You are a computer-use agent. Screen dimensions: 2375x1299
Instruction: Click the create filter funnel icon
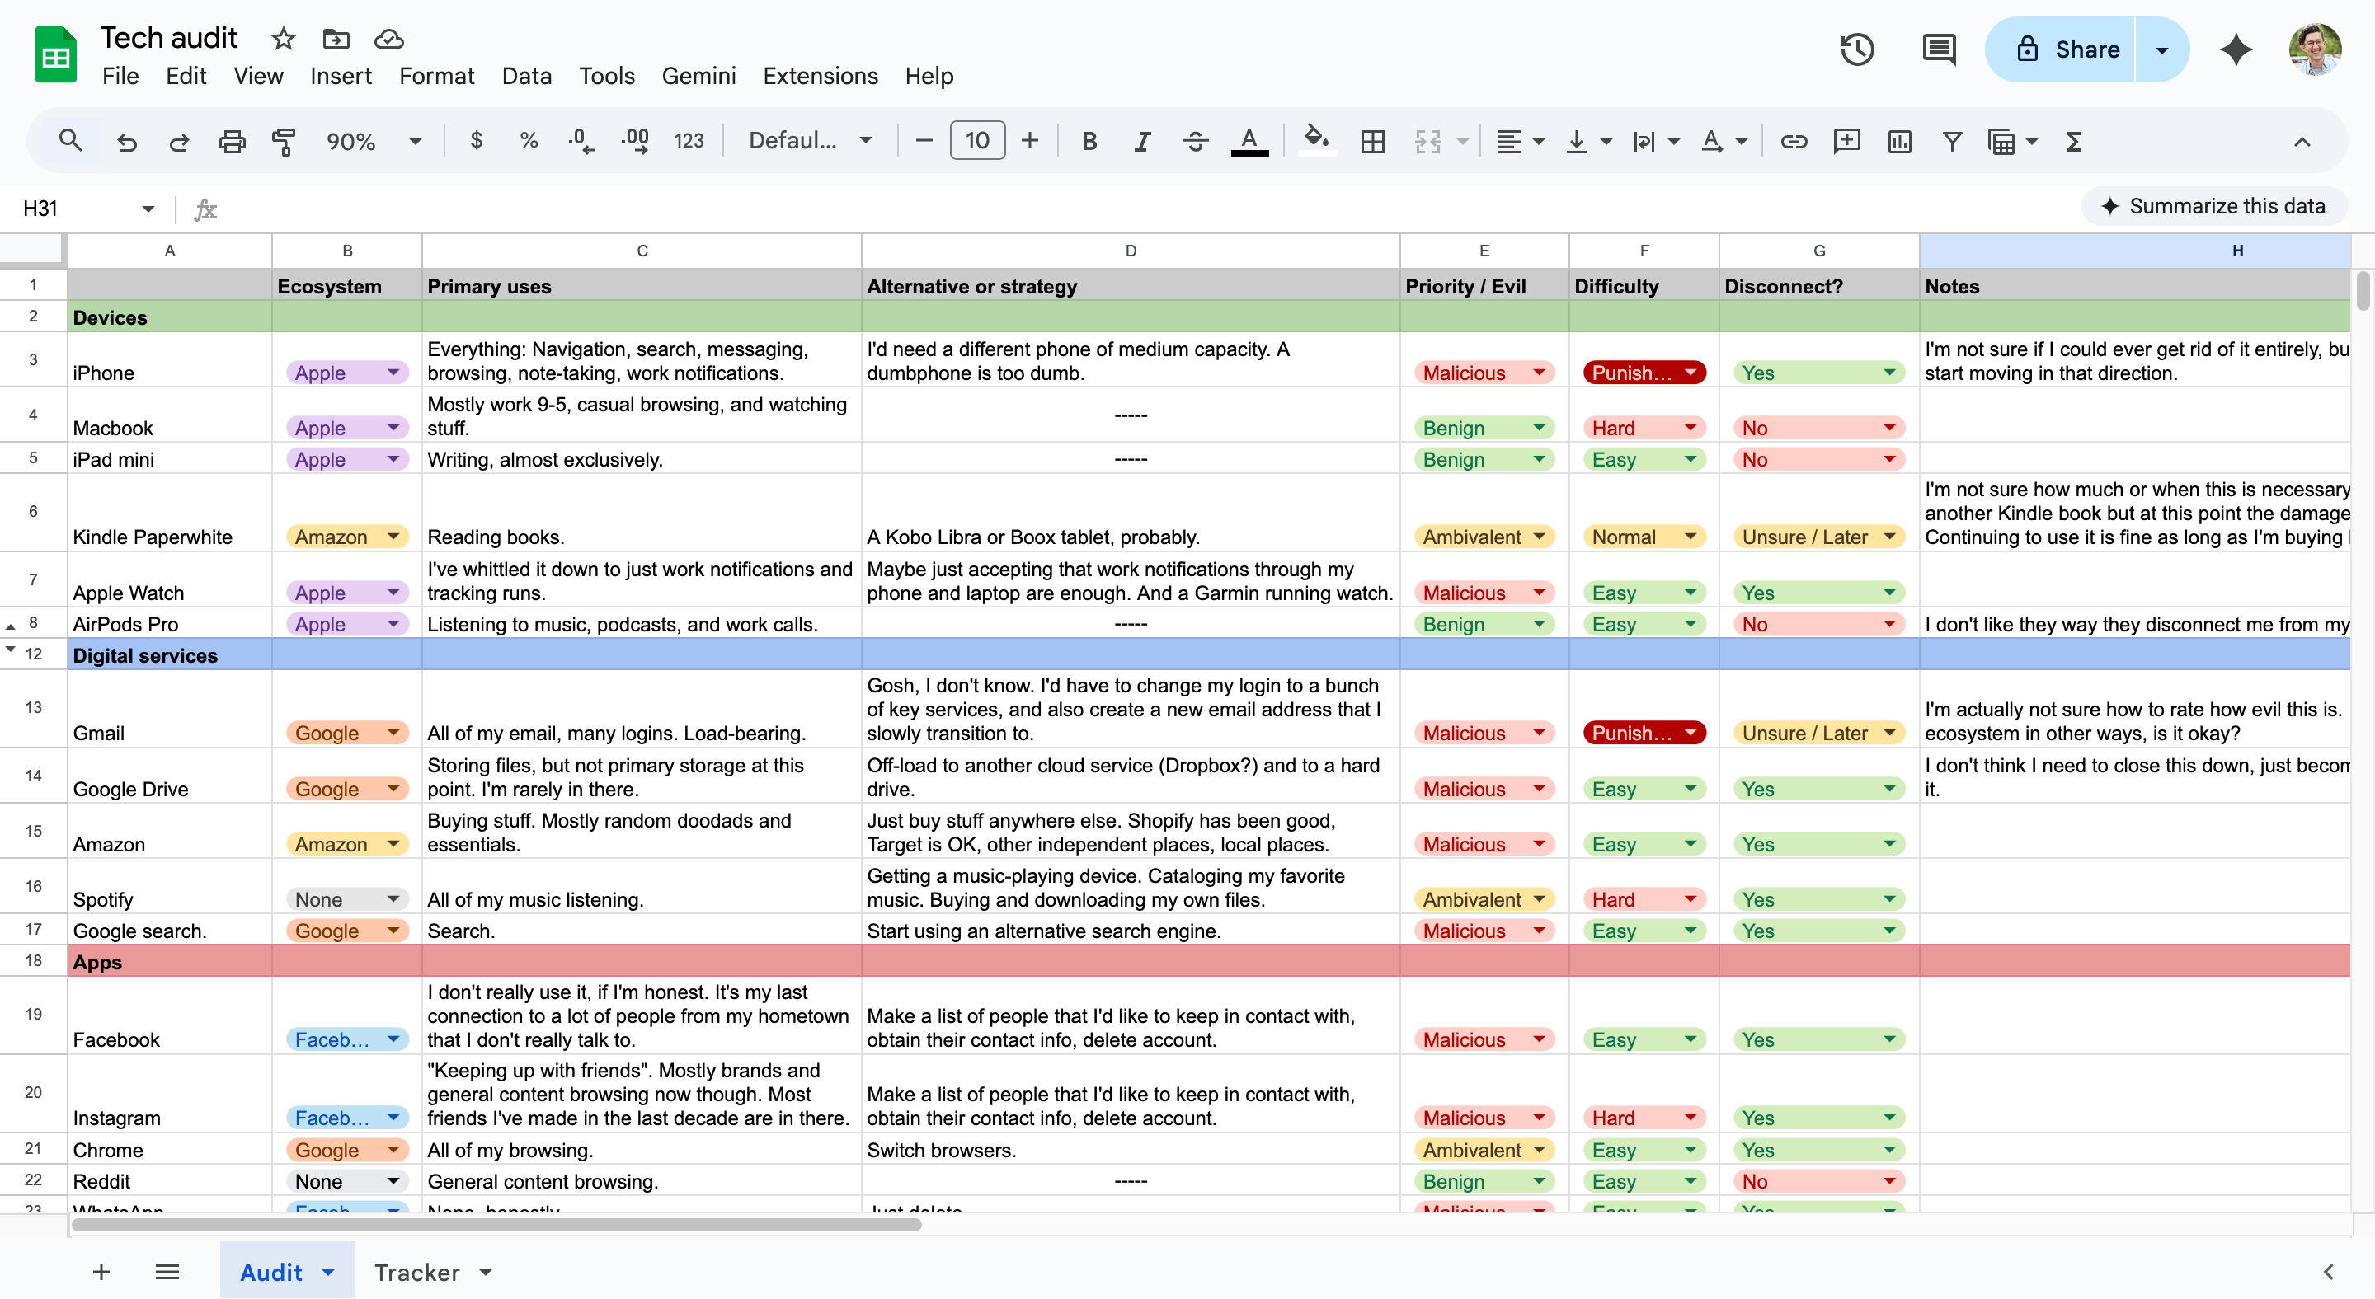1952,141
